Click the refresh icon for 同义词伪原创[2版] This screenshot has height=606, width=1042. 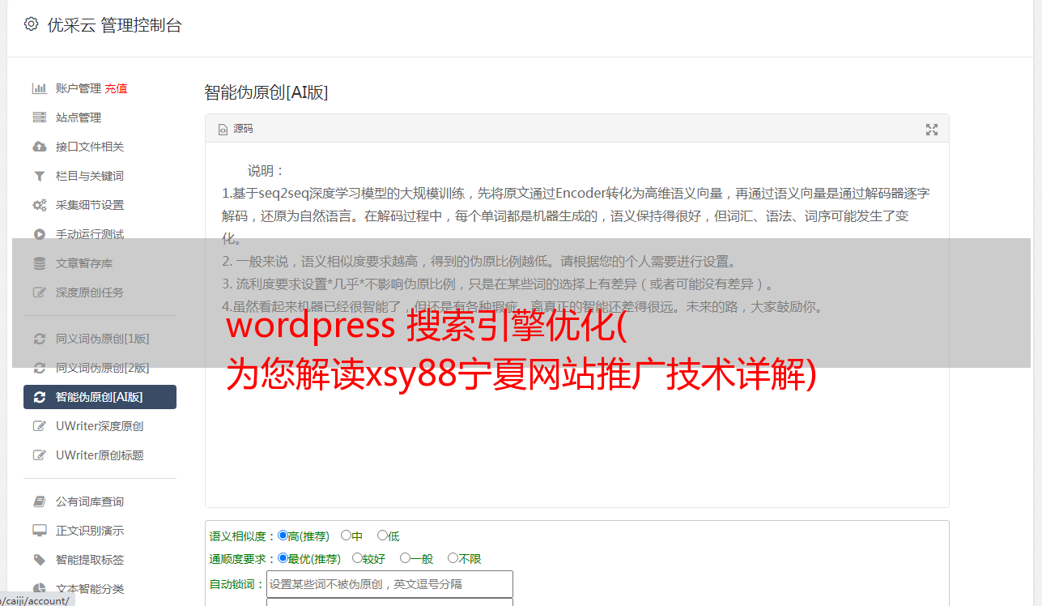coord(39,368)
